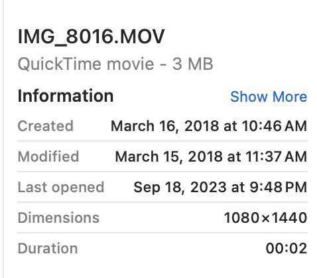Click the separator line below the Dimensions row

pos(162,233)
